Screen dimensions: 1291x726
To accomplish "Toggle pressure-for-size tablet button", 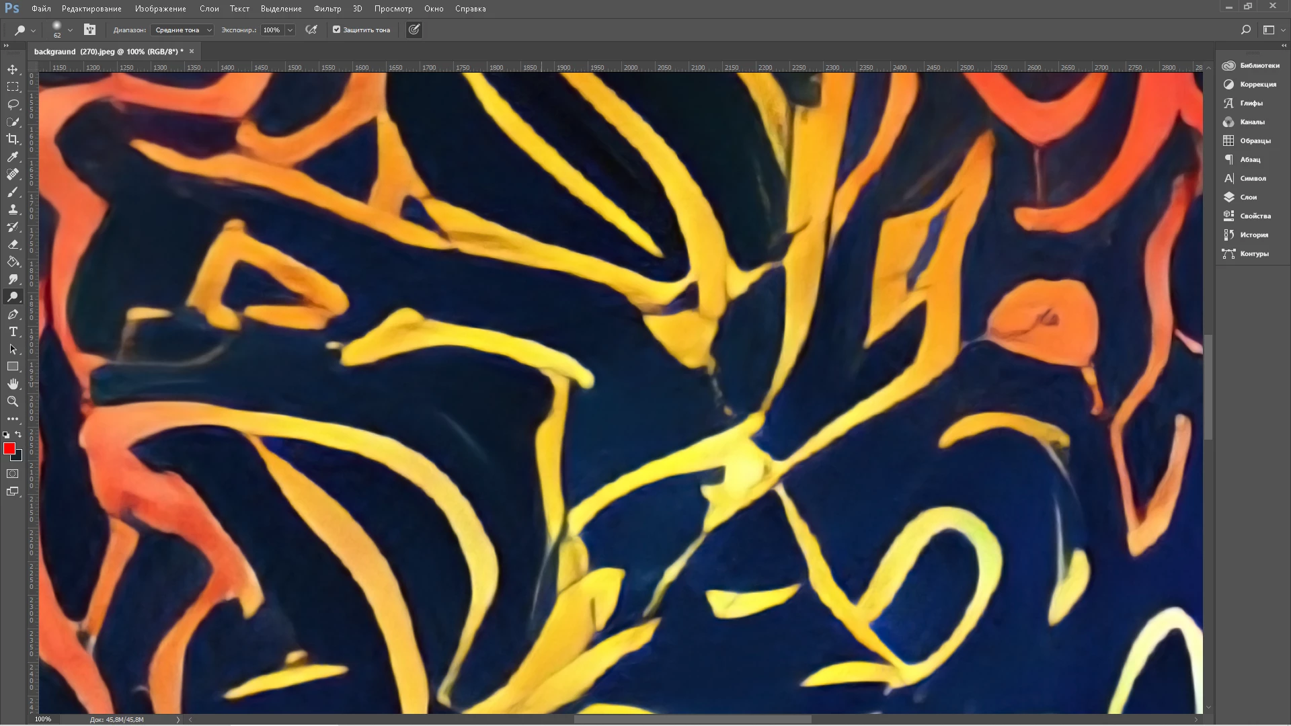I will pos(414,30).
